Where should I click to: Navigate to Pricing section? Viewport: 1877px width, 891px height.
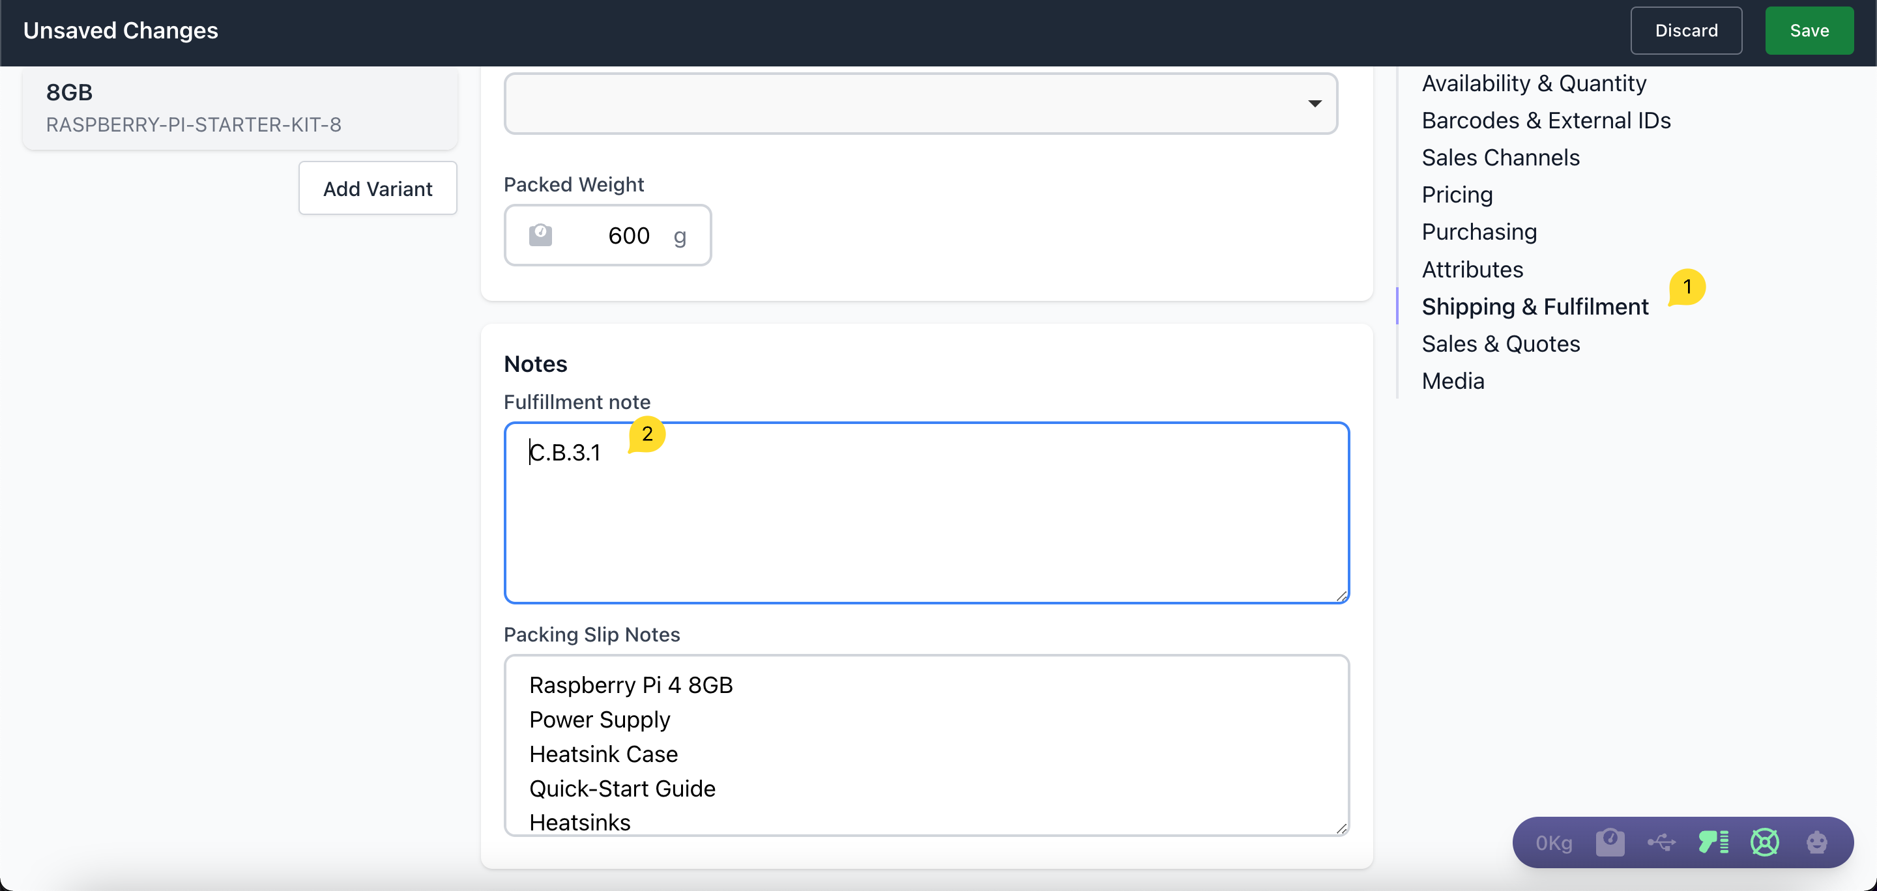point(1457,195)
